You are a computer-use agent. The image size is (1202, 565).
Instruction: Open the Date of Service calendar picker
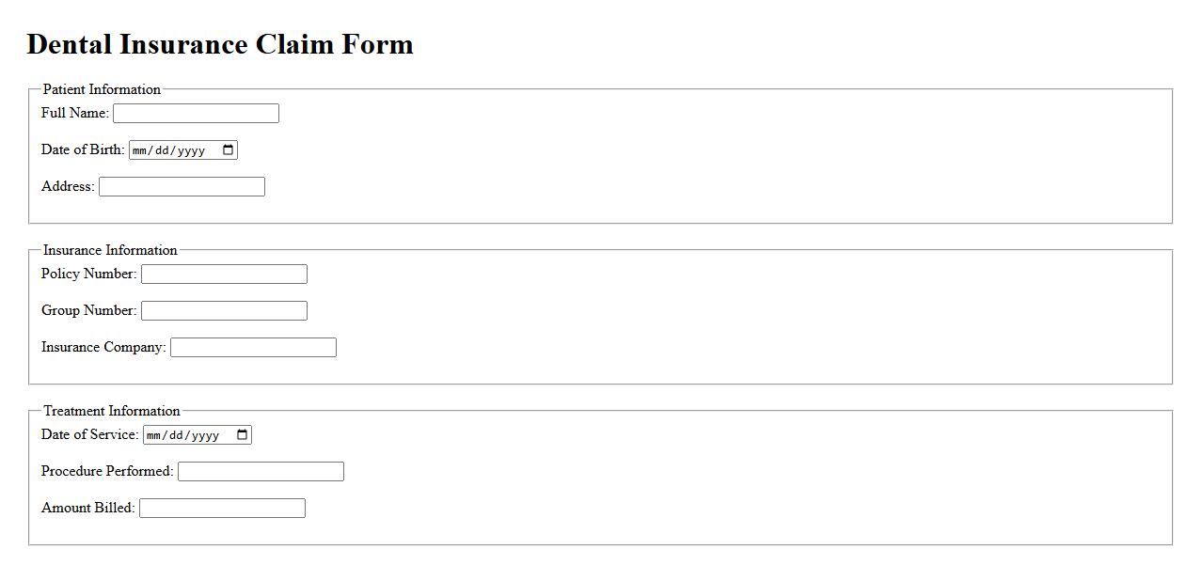(x=242, y=435)
